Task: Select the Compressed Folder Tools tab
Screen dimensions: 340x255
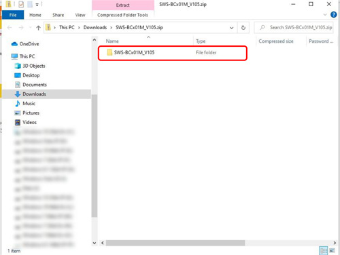Action: pyautogui.click(x=122, y=15)
